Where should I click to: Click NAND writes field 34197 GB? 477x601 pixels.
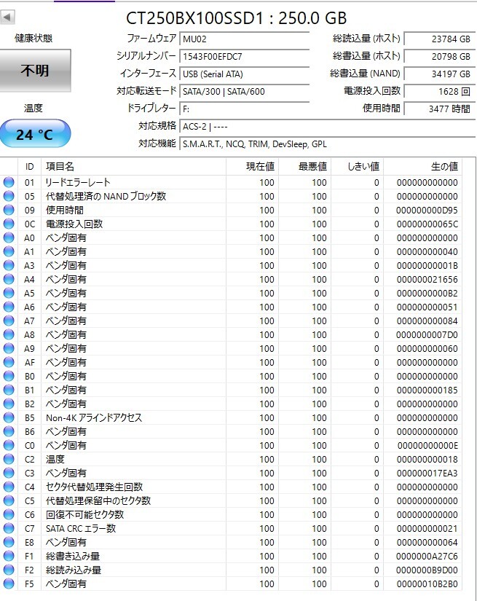pyautogui.click(x=440, y=74)
